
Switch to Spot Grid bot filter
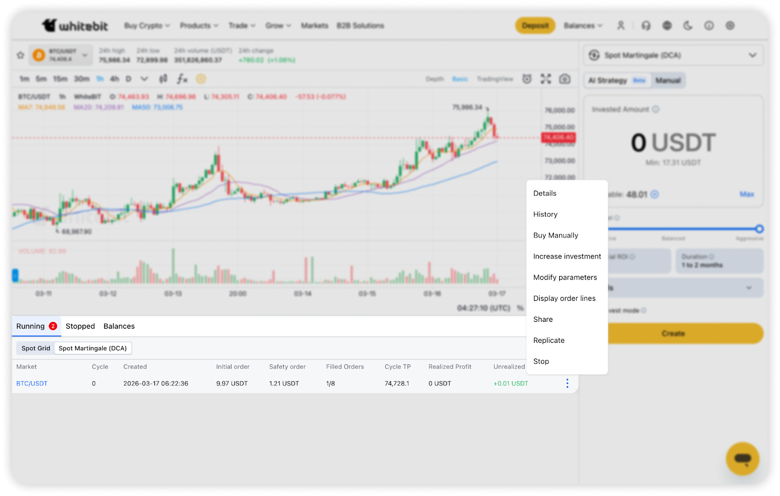pos(36,348)
